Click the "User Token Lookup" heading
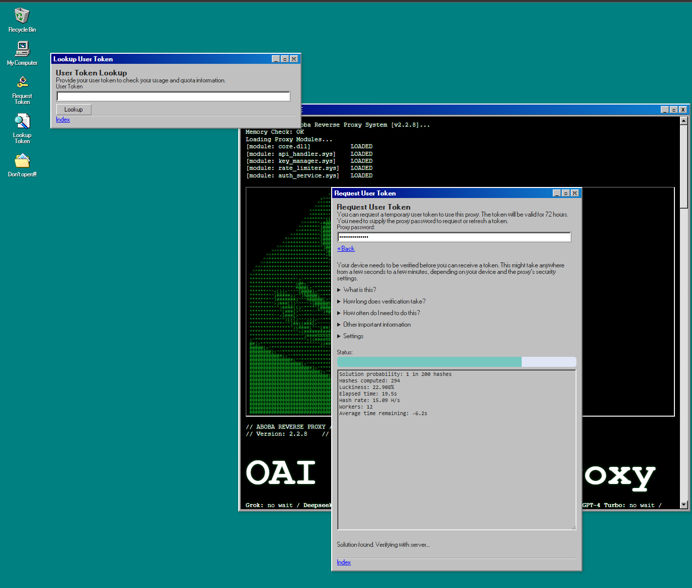Screen dimensions: 692x588 [91, 73]
